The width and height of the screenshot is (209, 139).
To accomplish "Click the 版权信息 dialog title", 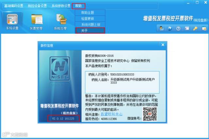I will (47, 46).
